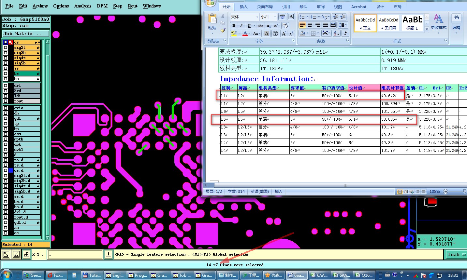Toggle visibility checkbox for rout layer
This screenshot has width=467, height=280.
click(x=6, y=101)
